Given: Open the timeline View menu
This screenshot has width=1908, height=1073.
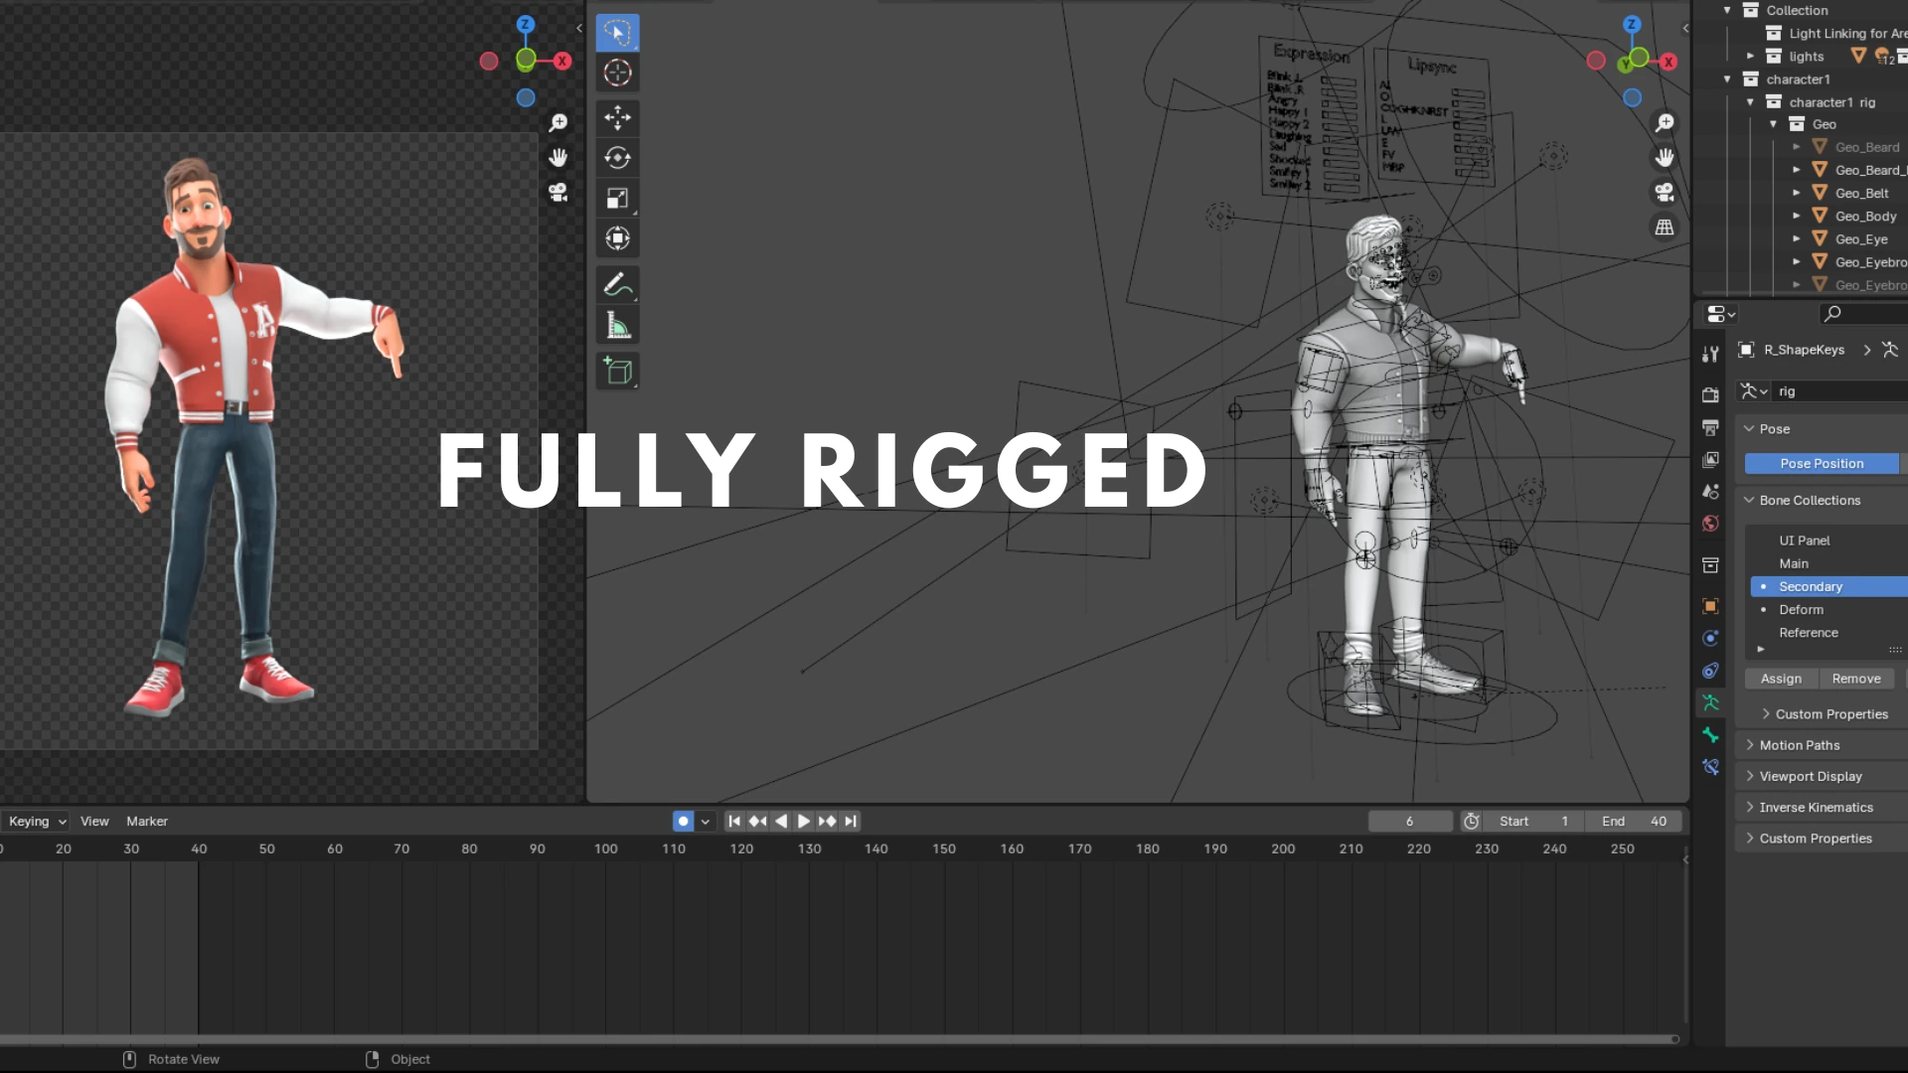Looking at the screenshot, I should (x=94, y=821).
